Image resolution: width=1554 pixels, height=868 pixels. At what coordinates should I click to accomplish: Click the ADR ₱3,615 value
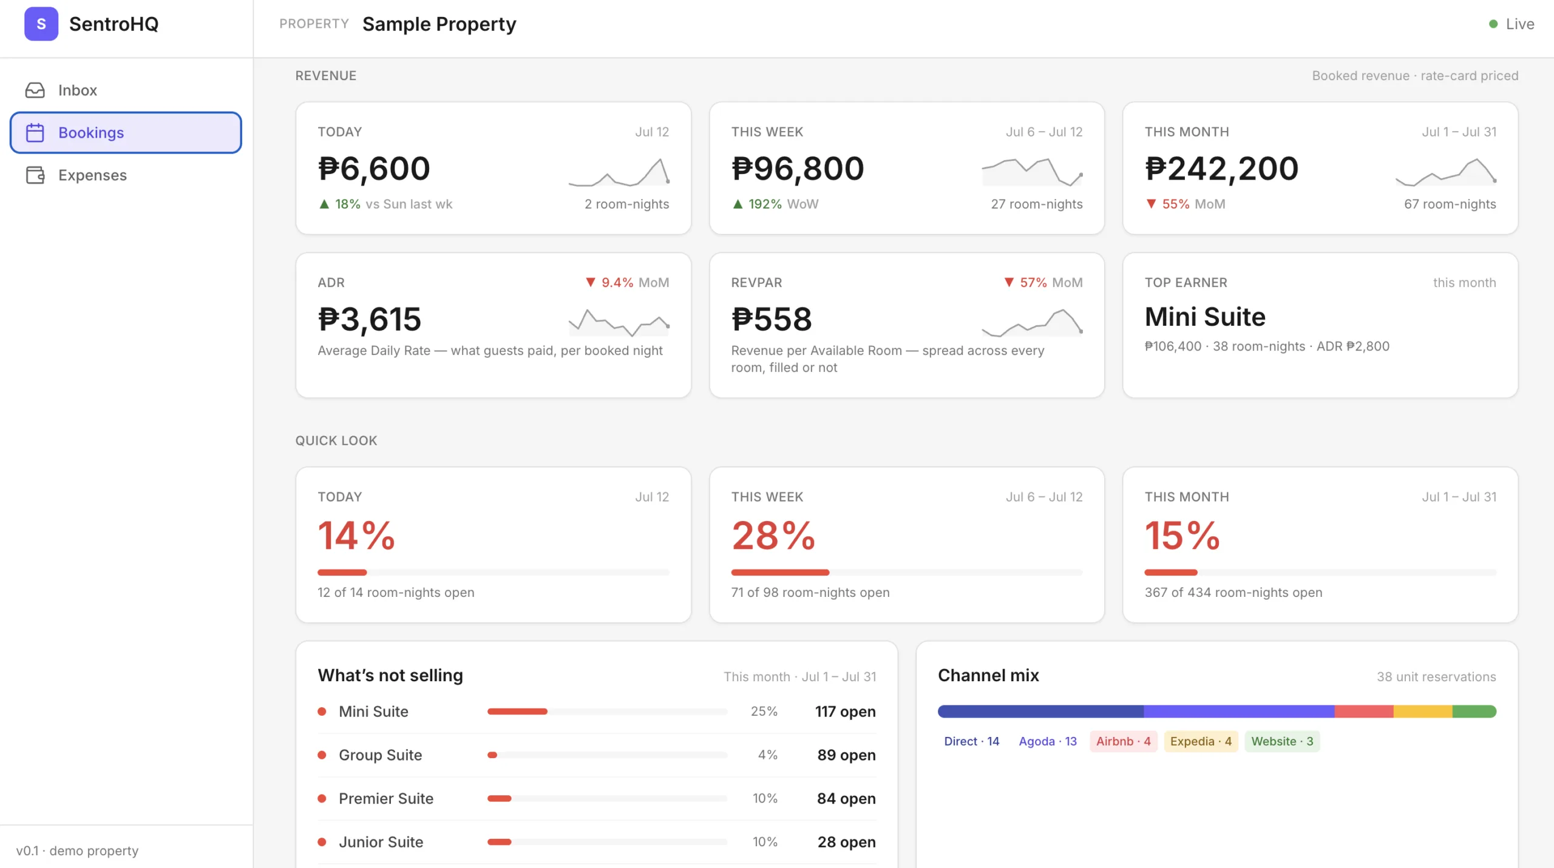coord(369,319)
